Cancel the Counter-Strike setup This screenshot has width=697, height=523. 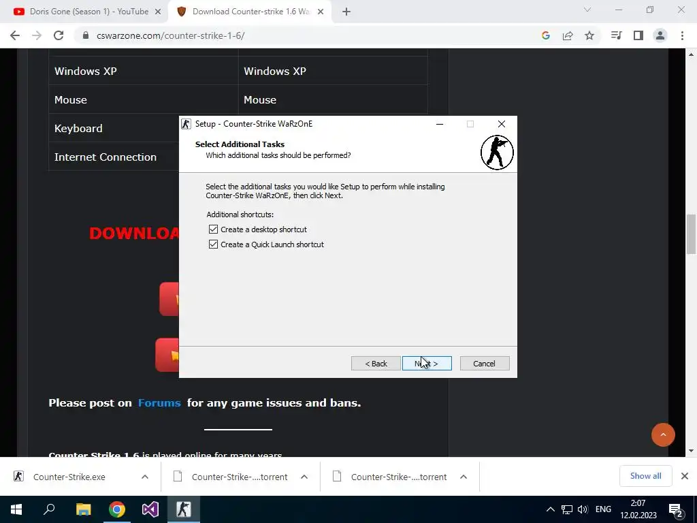(x=485, y=364)
